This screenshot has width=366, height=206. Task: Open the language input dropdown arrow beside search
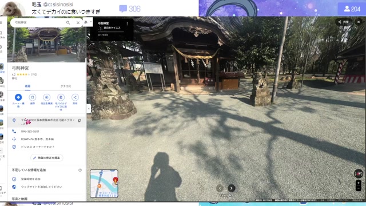pos(91,22)
